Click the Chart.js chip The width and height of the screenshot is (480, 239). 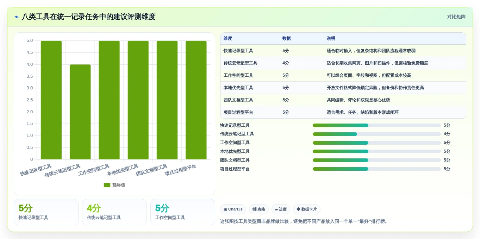pos(233,209)
